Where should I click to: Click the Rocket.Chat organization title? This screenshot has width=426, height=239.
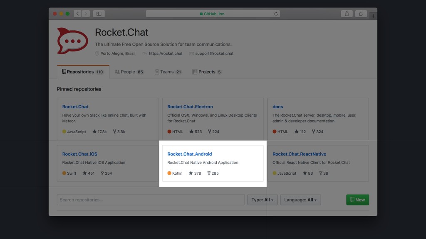[121, 32]
